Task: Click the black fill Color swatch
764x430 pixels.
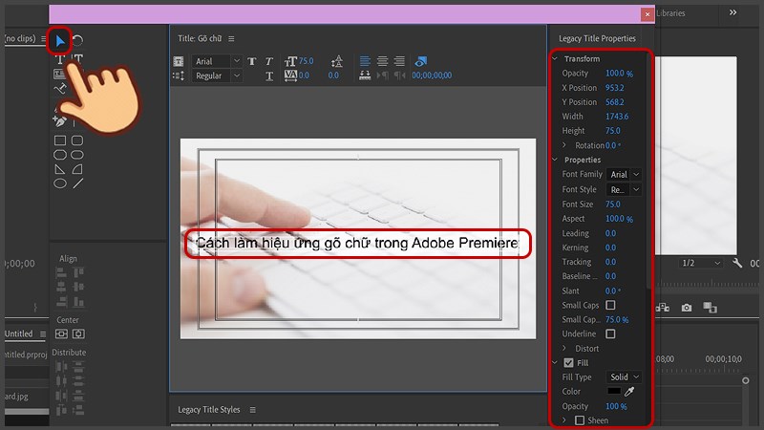Action: click(x=614, y=391)
